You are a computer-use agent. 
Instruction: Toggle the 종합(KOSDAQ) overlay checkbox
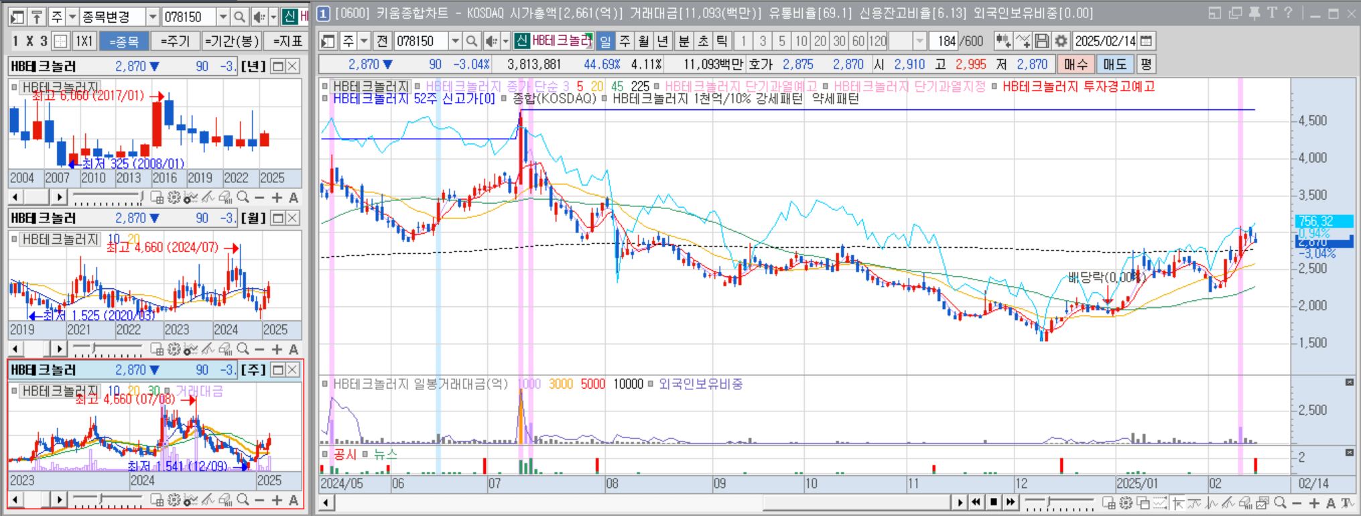(x=504, y=99)
